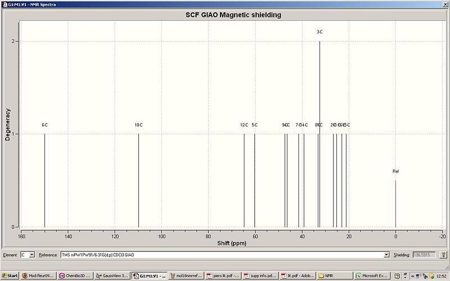450x281 pixels.
Task: Click the Shielding value field
Action: tap(424, 255)
